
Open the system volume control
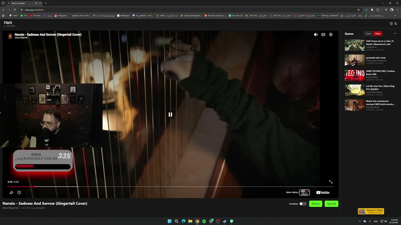point(385,221)
